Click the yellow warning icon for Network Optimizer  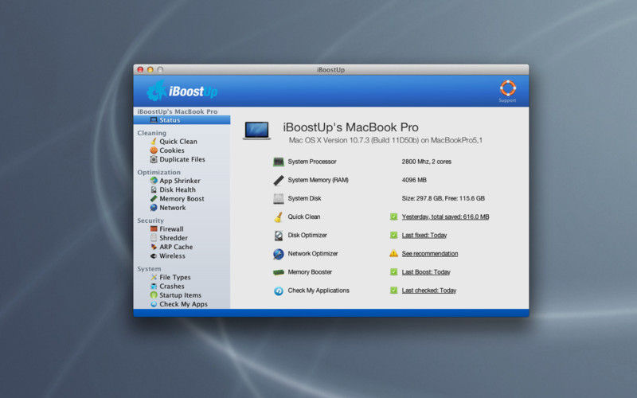tap(393, 254)
